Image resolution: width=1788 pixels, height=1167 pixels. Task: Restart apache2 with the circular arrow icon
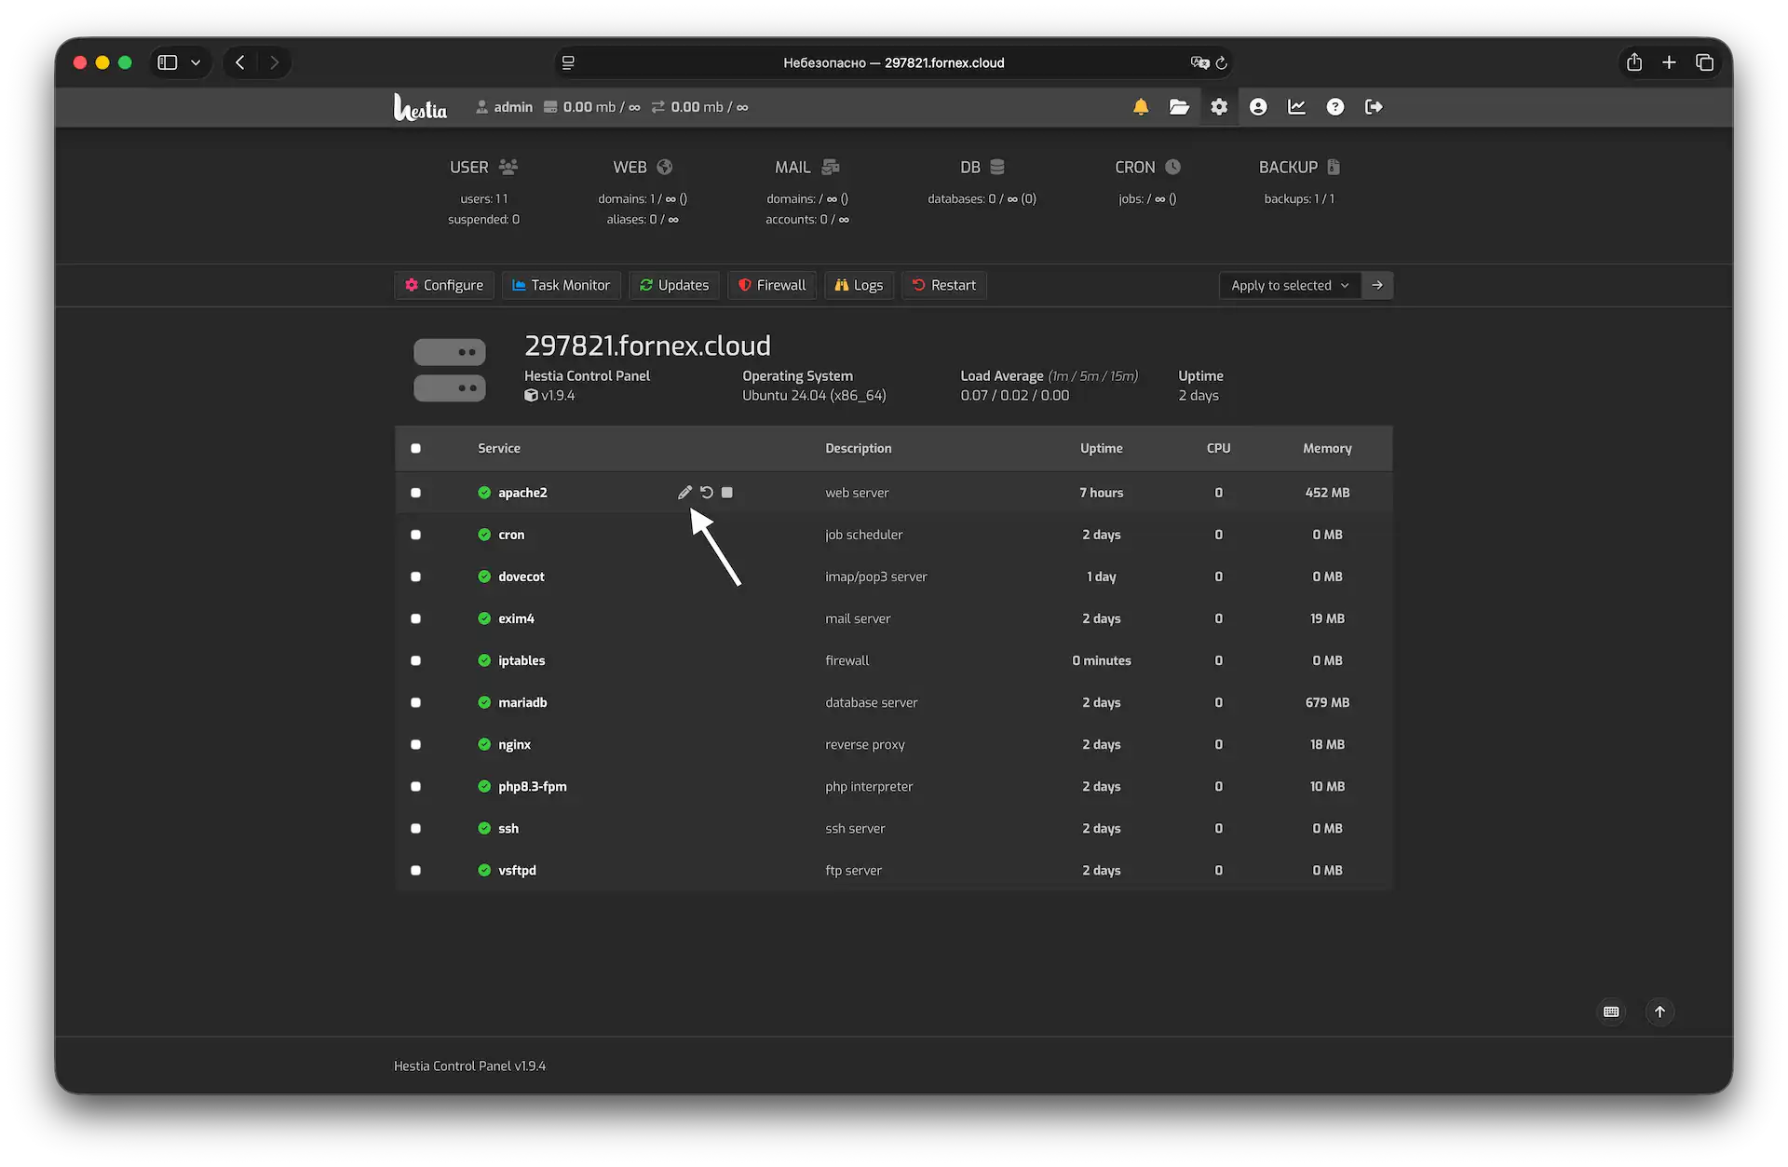[x=707, y=492]
